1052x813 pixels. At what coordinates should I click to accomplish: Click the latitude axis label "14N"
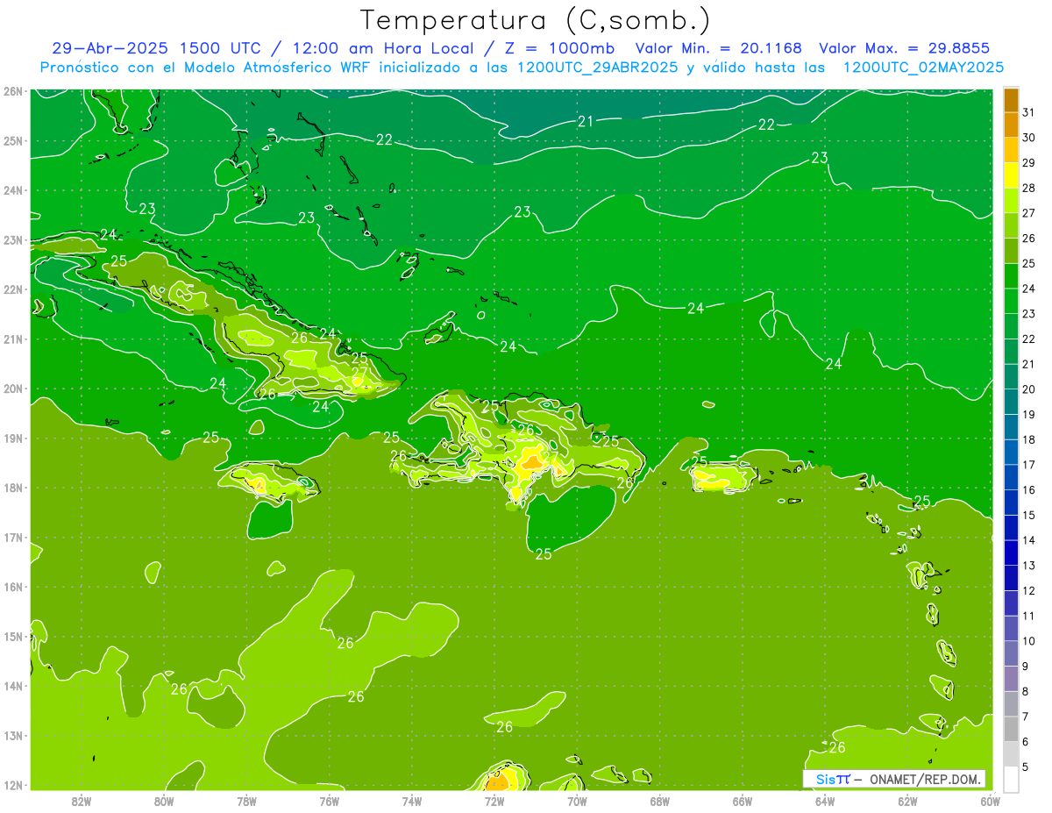[x=12, y=686]
